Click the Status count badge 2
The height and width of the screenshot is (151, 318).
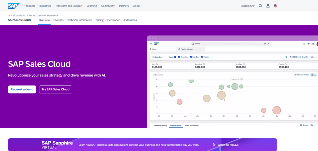coord(175,57)
